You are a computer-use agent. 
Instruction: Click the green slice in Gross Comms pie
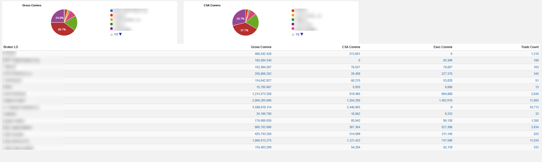coord(72,23)
